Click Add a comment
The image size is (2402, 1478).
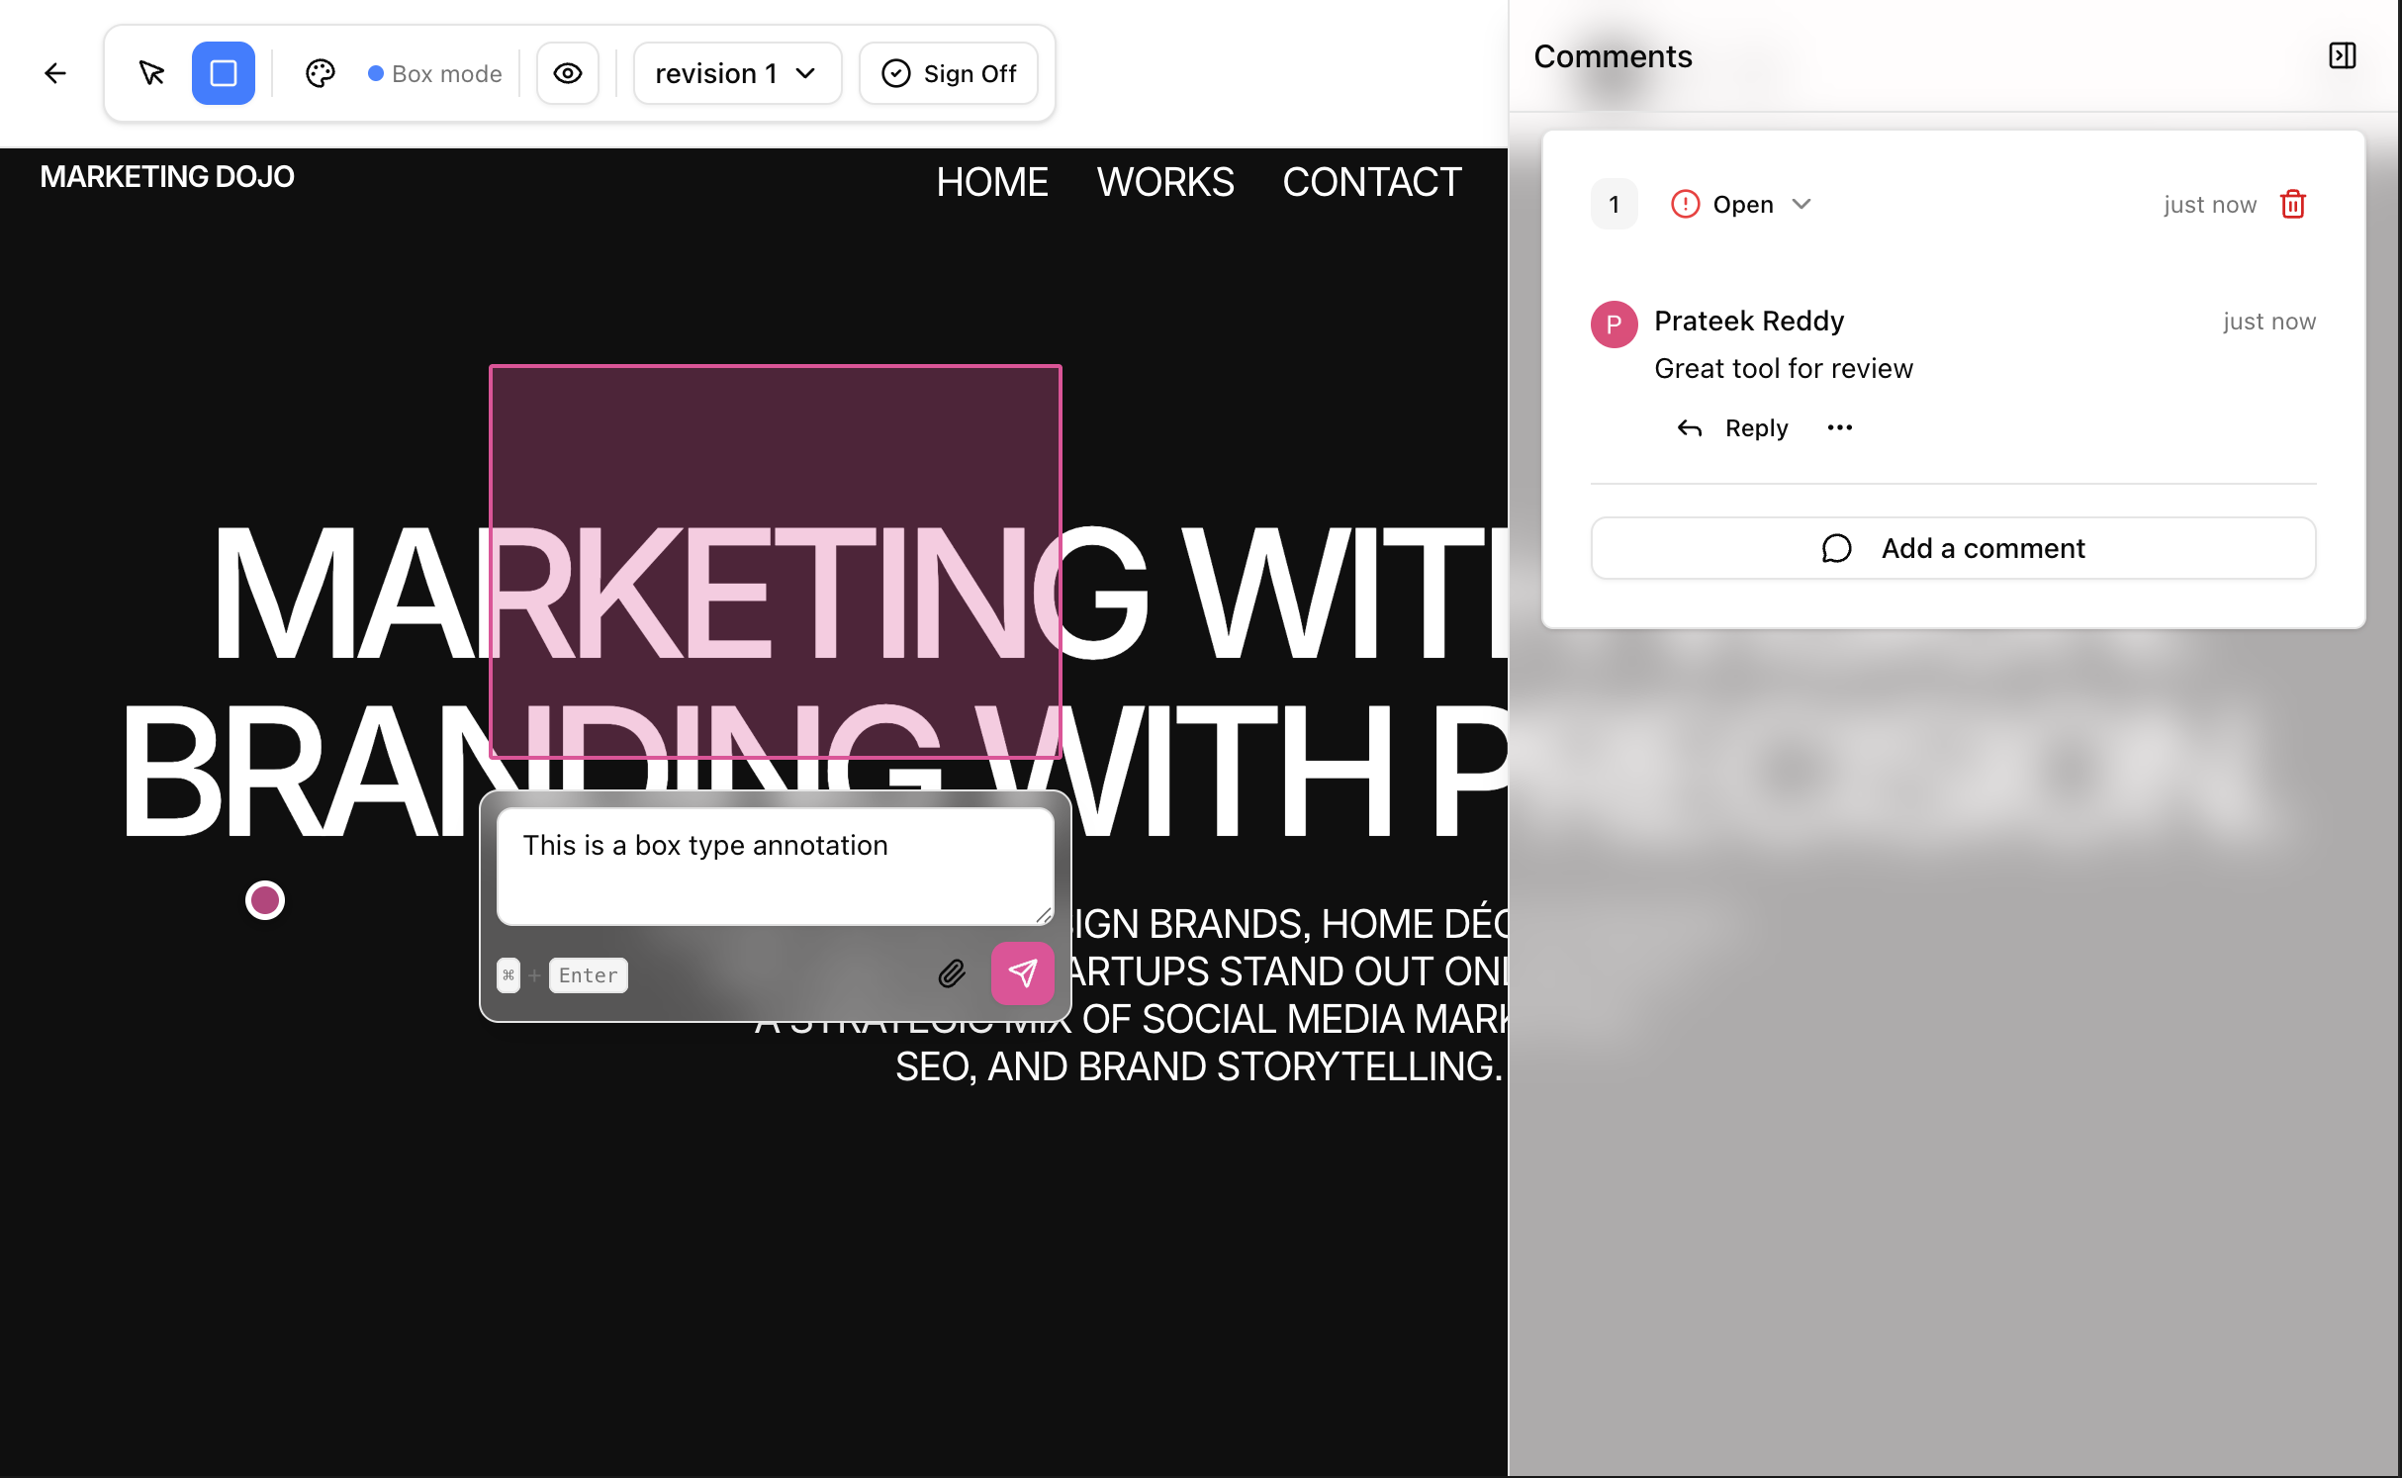pos(1952,547)
